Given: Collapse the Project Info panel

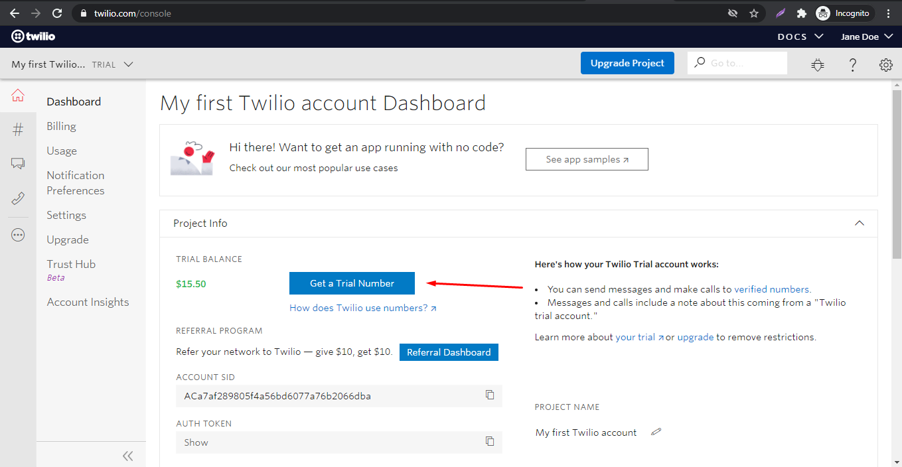Looking at the screenshot, I should pyautogui.click(x=860, y=224).
